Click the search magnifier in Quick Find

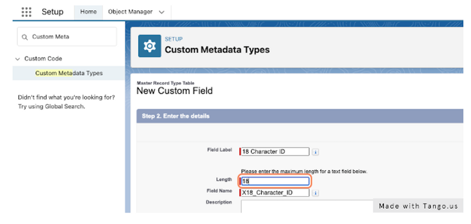(x=25, y=37)
